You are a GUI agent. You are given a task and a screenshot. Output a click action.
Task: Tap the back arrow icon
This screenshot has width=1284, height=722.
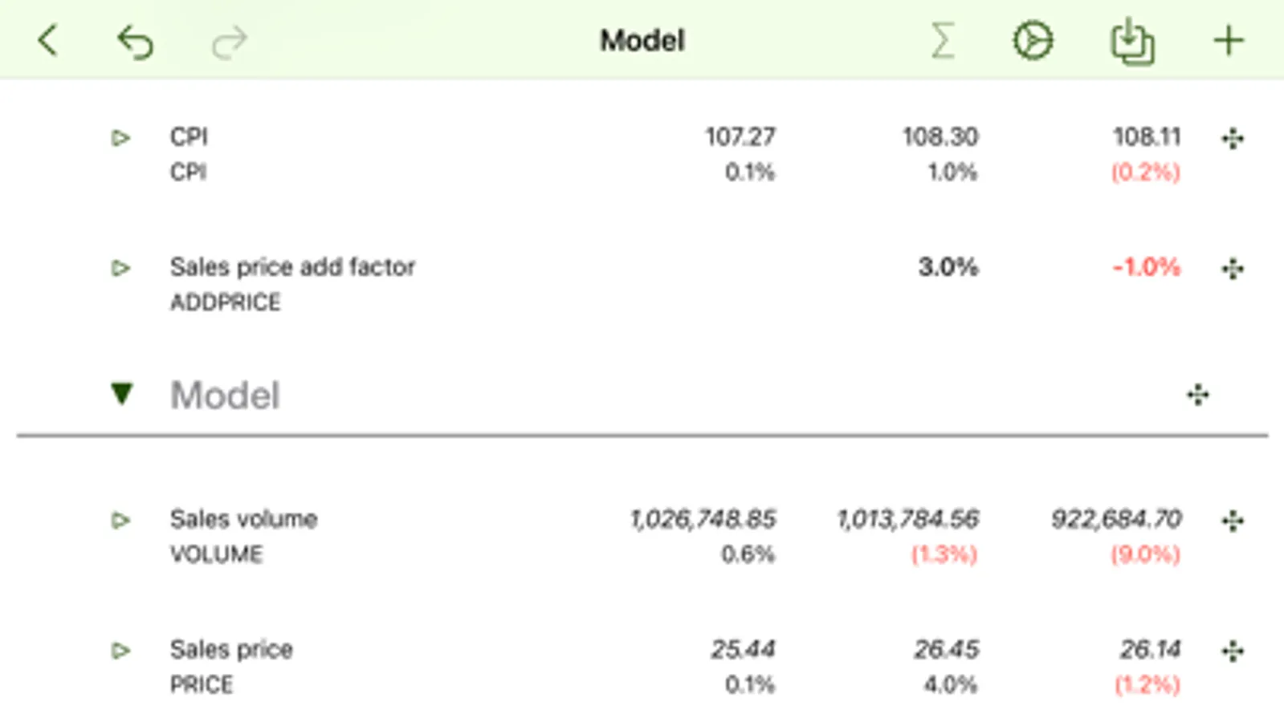[x=48, y=40]
